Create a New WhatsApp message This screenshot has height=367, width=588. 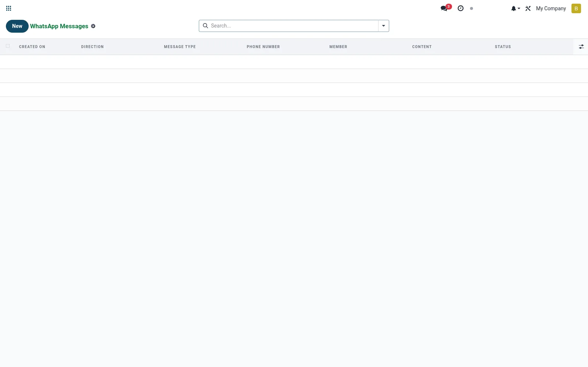click(17, 26)
